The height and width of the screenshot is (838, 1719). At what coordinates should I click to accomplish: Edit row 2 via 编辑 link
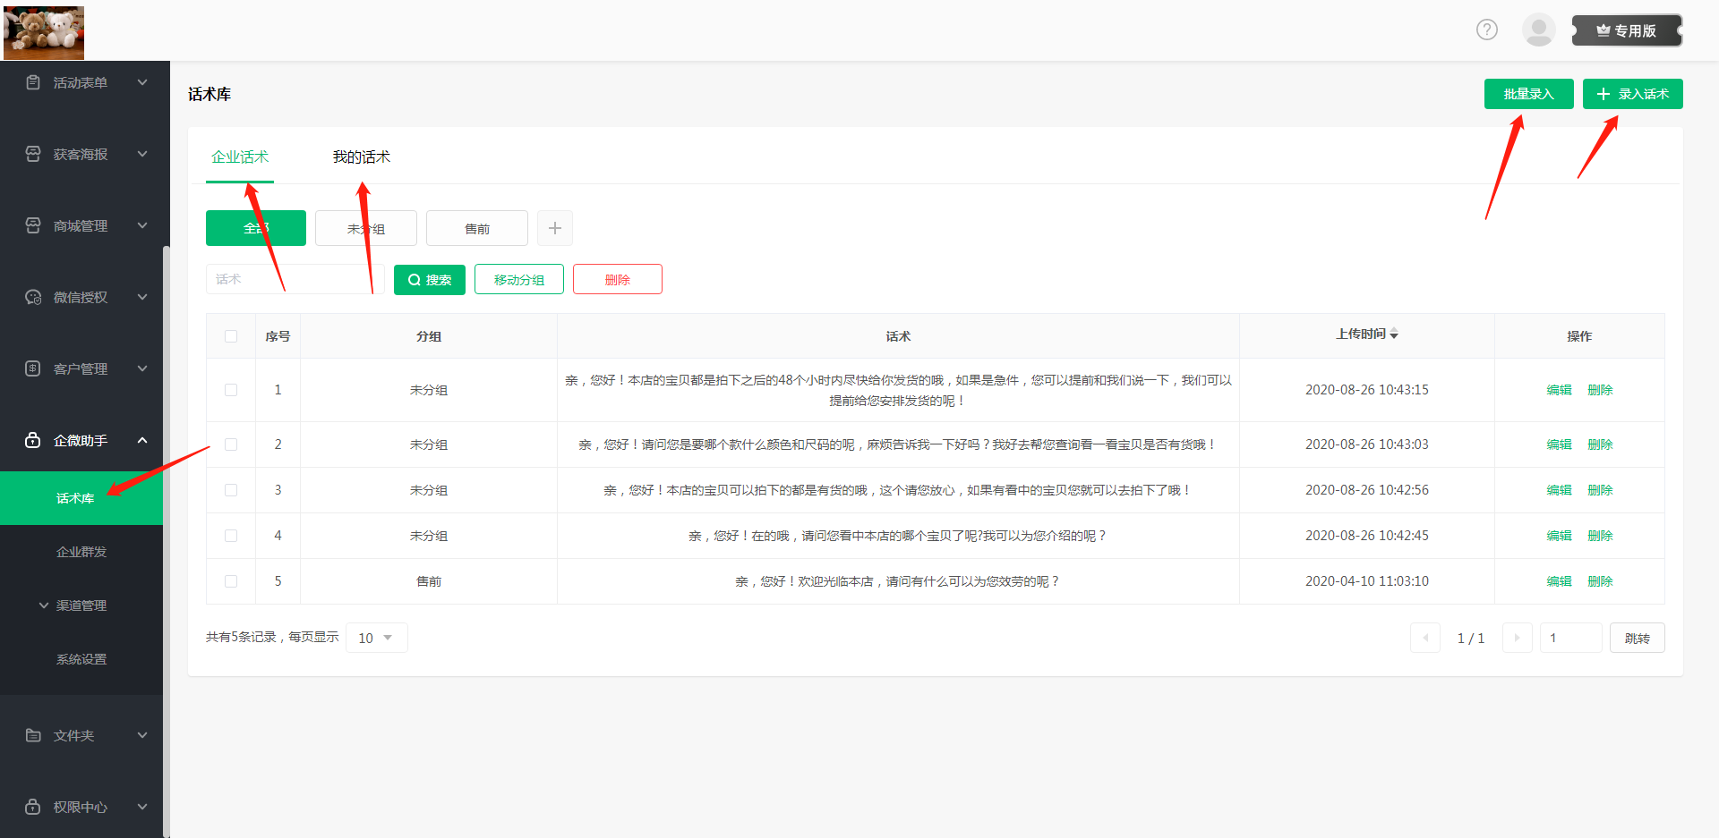point(1560,444)
